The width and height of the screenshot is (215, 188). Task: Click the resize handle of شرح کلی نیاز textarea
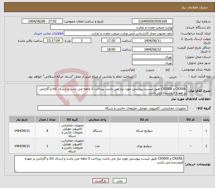[38, 94]
